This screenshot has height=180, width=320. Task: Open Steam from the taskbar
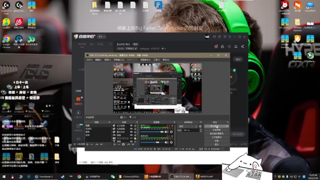[63, 176]
